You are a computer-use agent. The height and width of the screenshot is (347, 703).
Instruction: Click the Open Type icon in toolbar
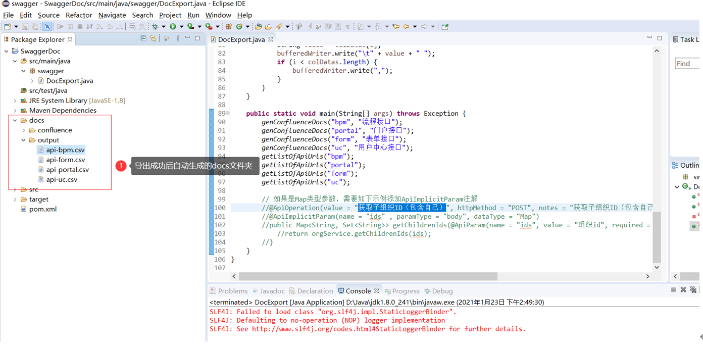[x=258, y=27]
